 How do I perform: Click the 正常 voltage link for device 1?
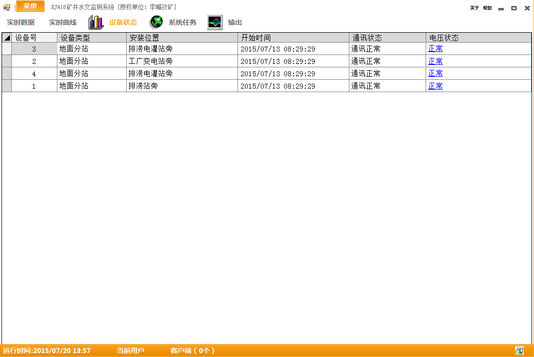pos(436,86)
